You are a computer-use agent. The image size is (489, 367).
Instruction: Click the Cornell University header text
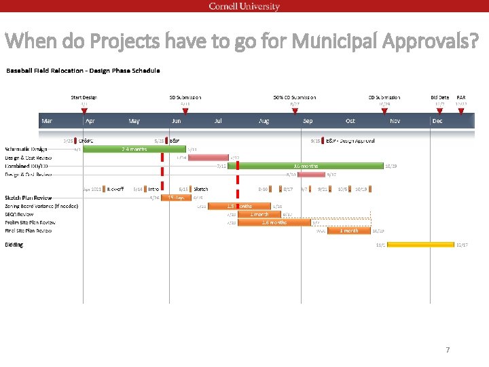pos(244,6)
